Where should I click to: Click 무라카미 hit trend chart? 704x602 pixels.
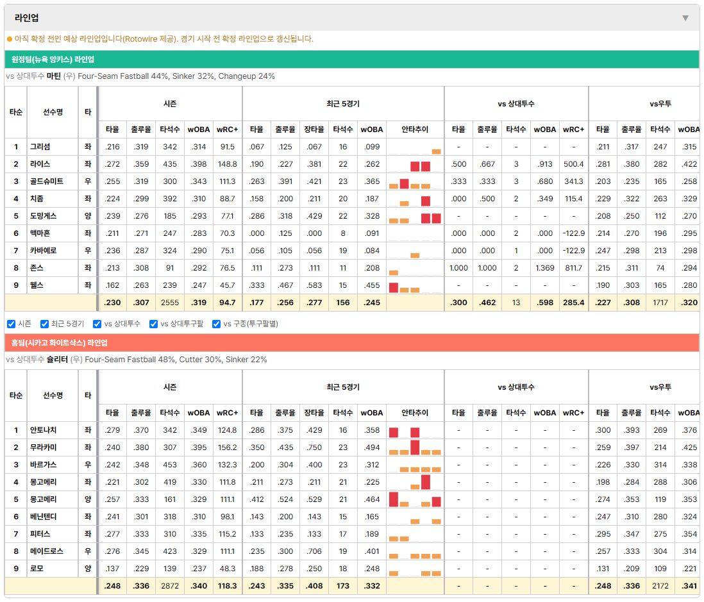click(x=415, y=447)
